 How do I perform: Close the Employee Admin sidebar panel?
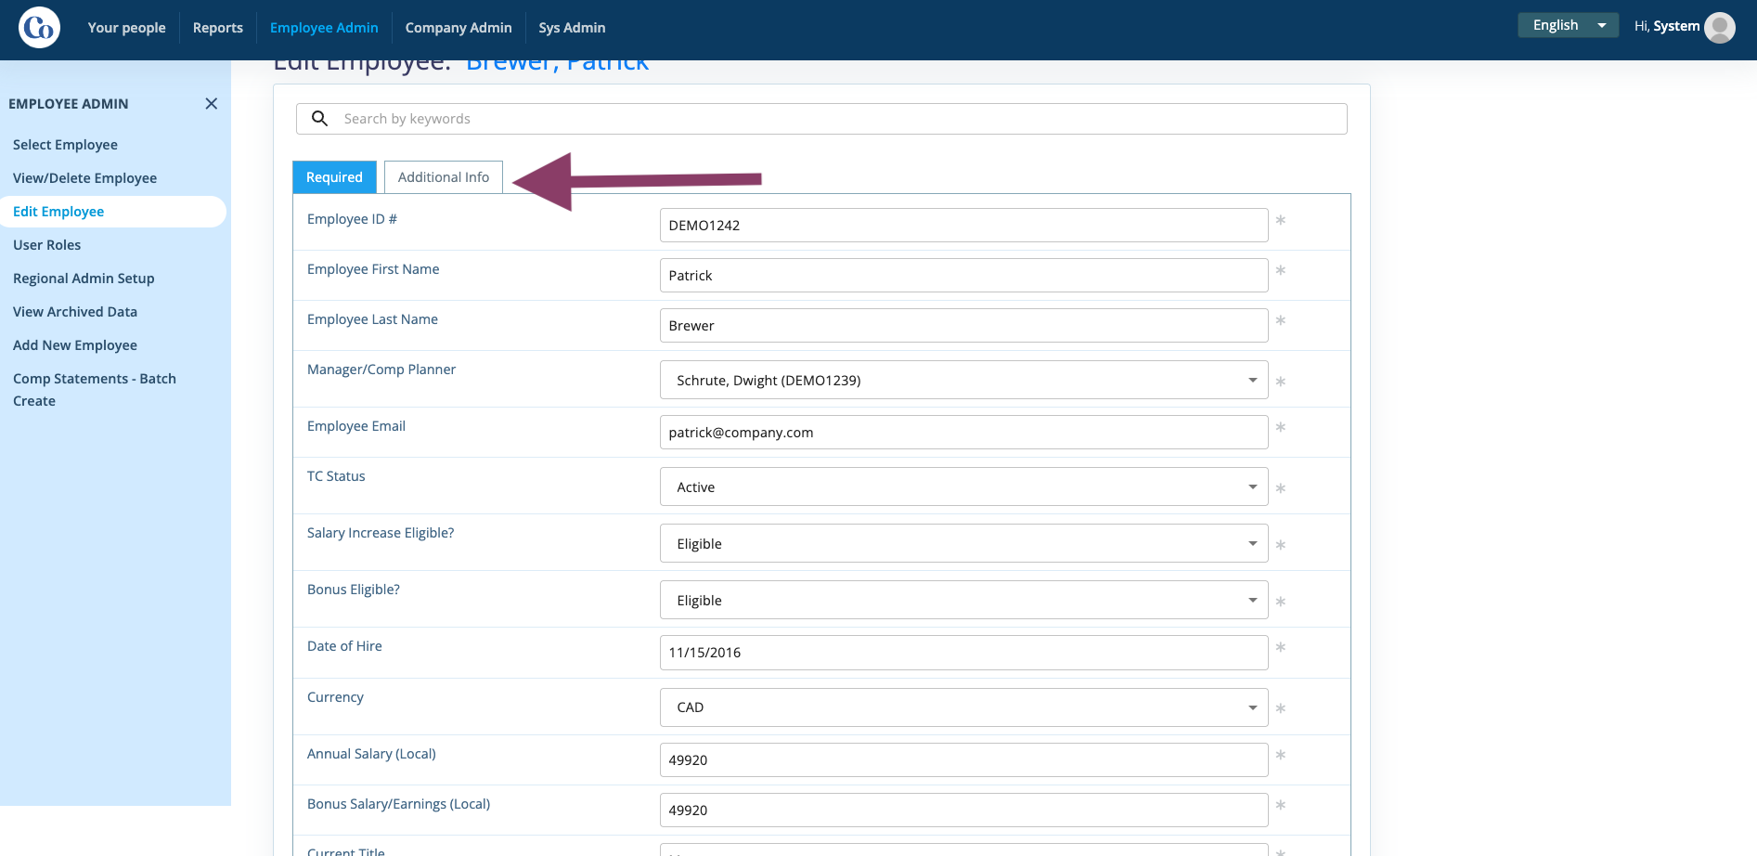[212, 104]
